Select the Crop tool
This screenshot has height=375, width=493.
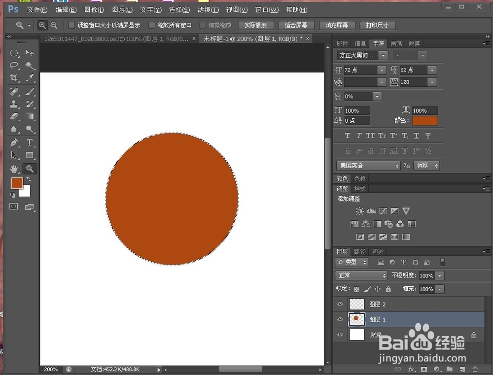point(13,77)
